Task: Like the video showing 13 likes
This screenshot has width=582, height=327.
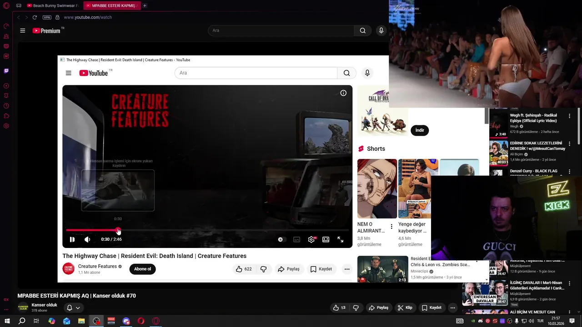Action: tap(339, 307)
